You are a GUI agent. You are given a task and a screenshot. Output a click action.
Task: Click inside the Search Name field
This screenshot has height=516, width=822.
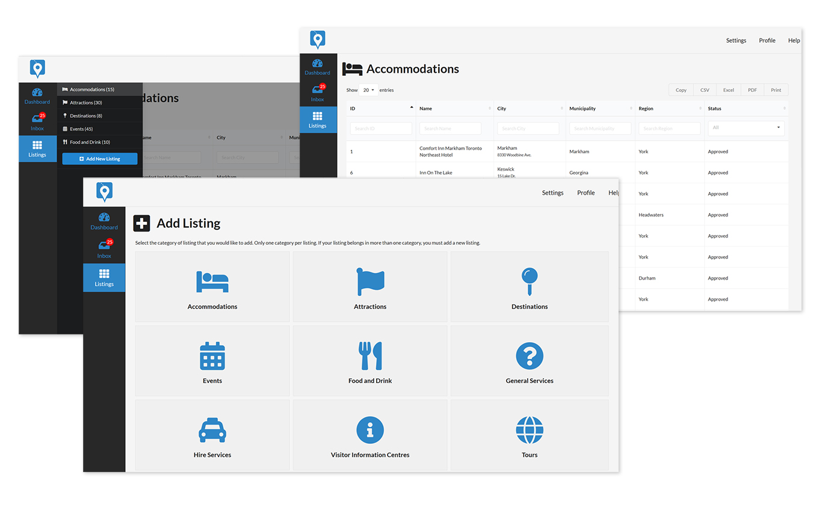450,128
